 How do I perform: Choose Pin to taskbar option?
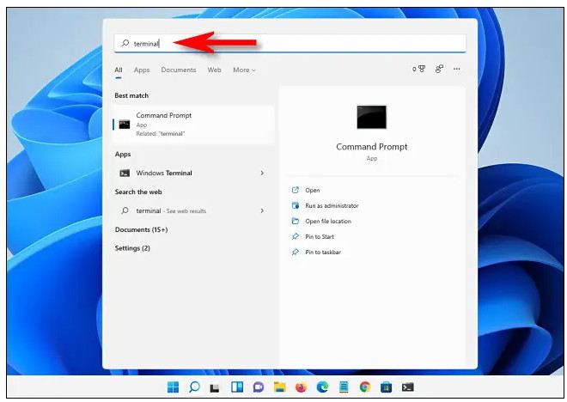point(323,253)
